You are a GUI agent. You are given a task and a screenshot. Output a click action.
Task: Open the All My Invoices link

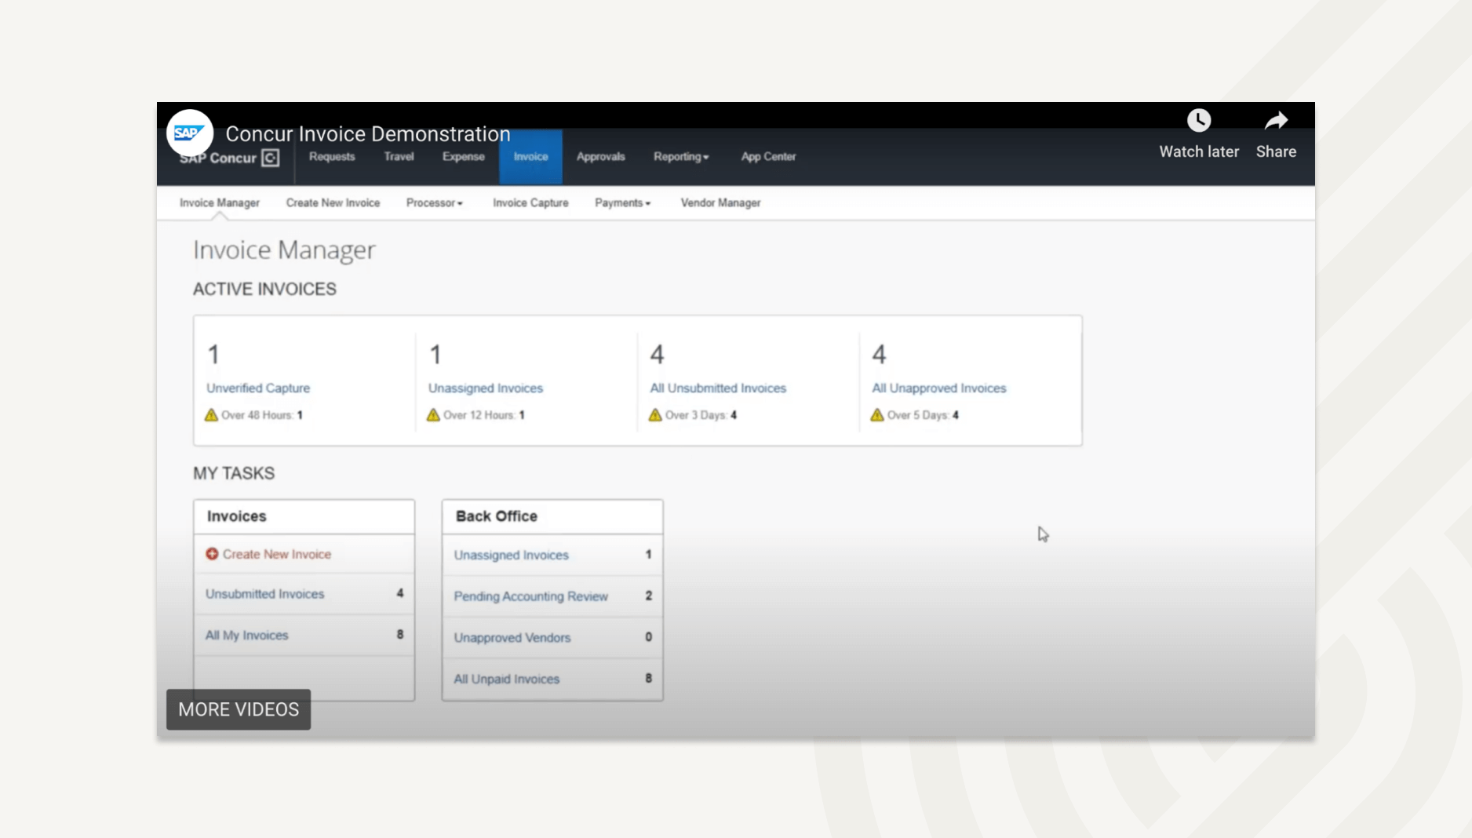click(246, 636)
